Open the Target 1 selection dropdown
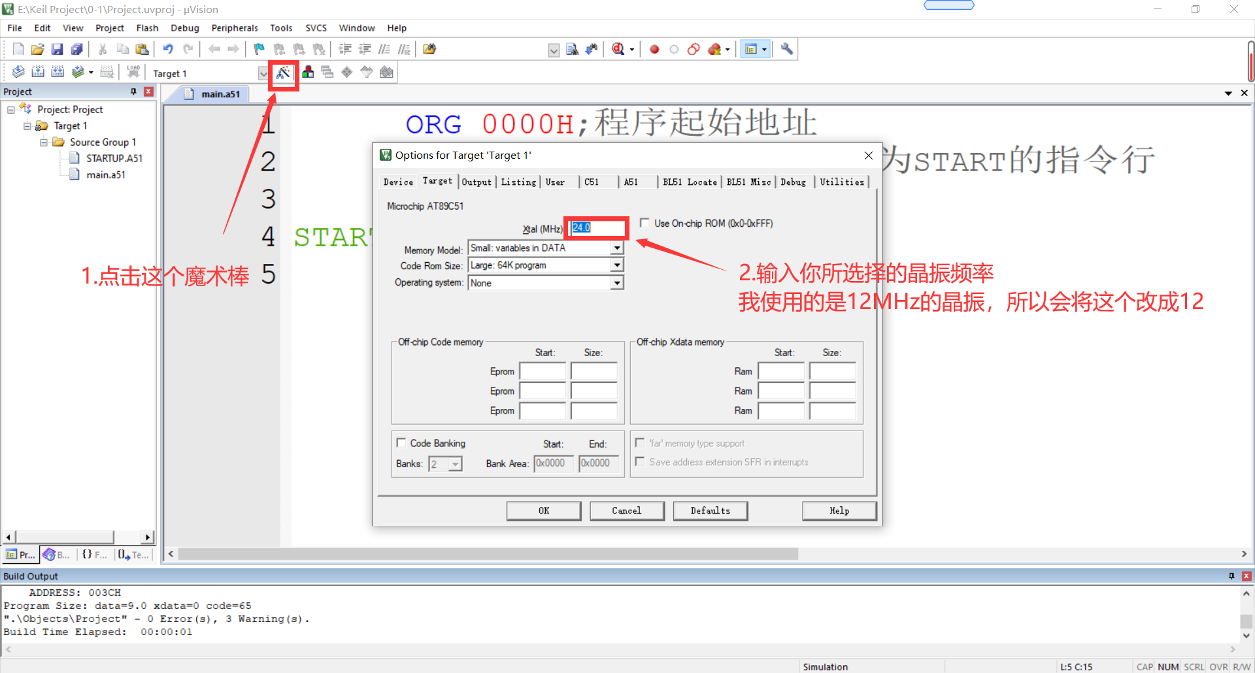This screenshot has height=673, width=1255. pyautogui.click(x=263, y=73)
